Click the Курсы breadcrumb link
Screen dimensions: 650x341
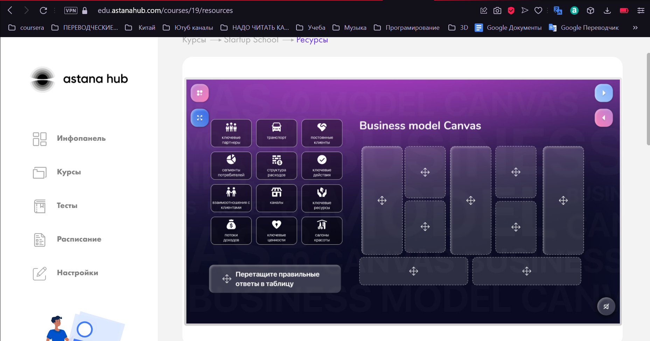click(x=194, y=40)
